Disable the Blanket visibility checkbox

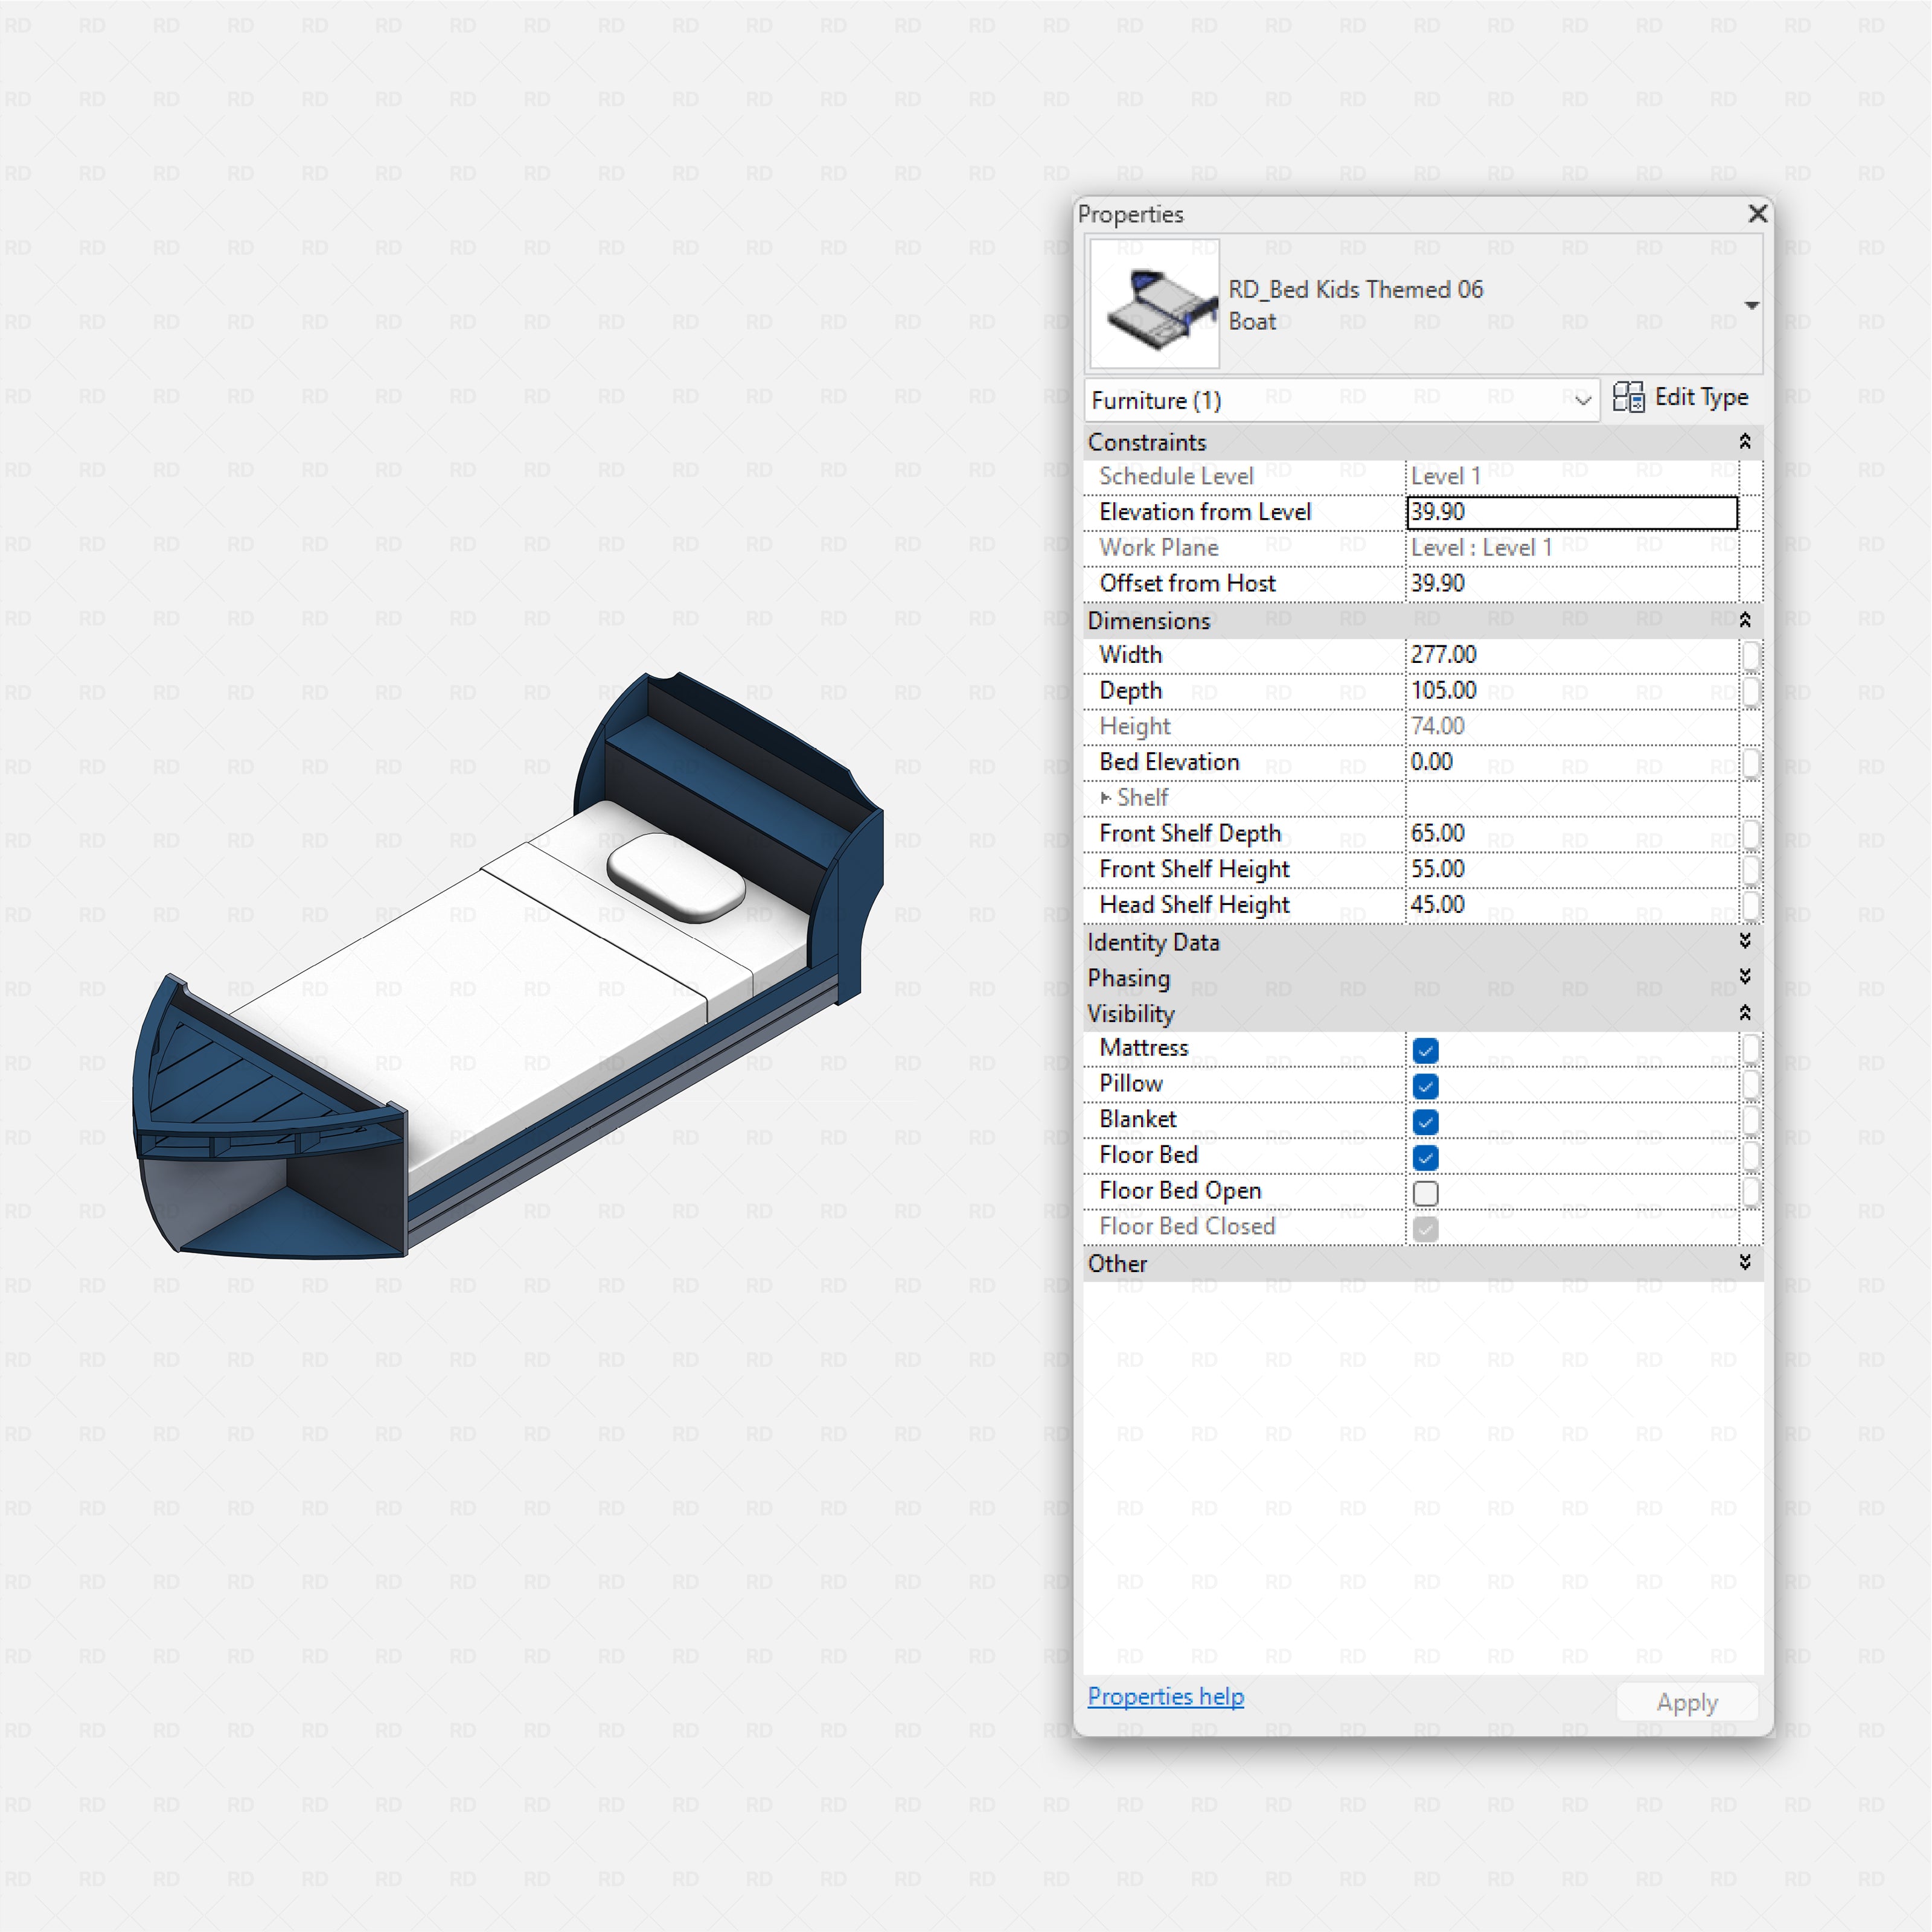[1424, 1121]
